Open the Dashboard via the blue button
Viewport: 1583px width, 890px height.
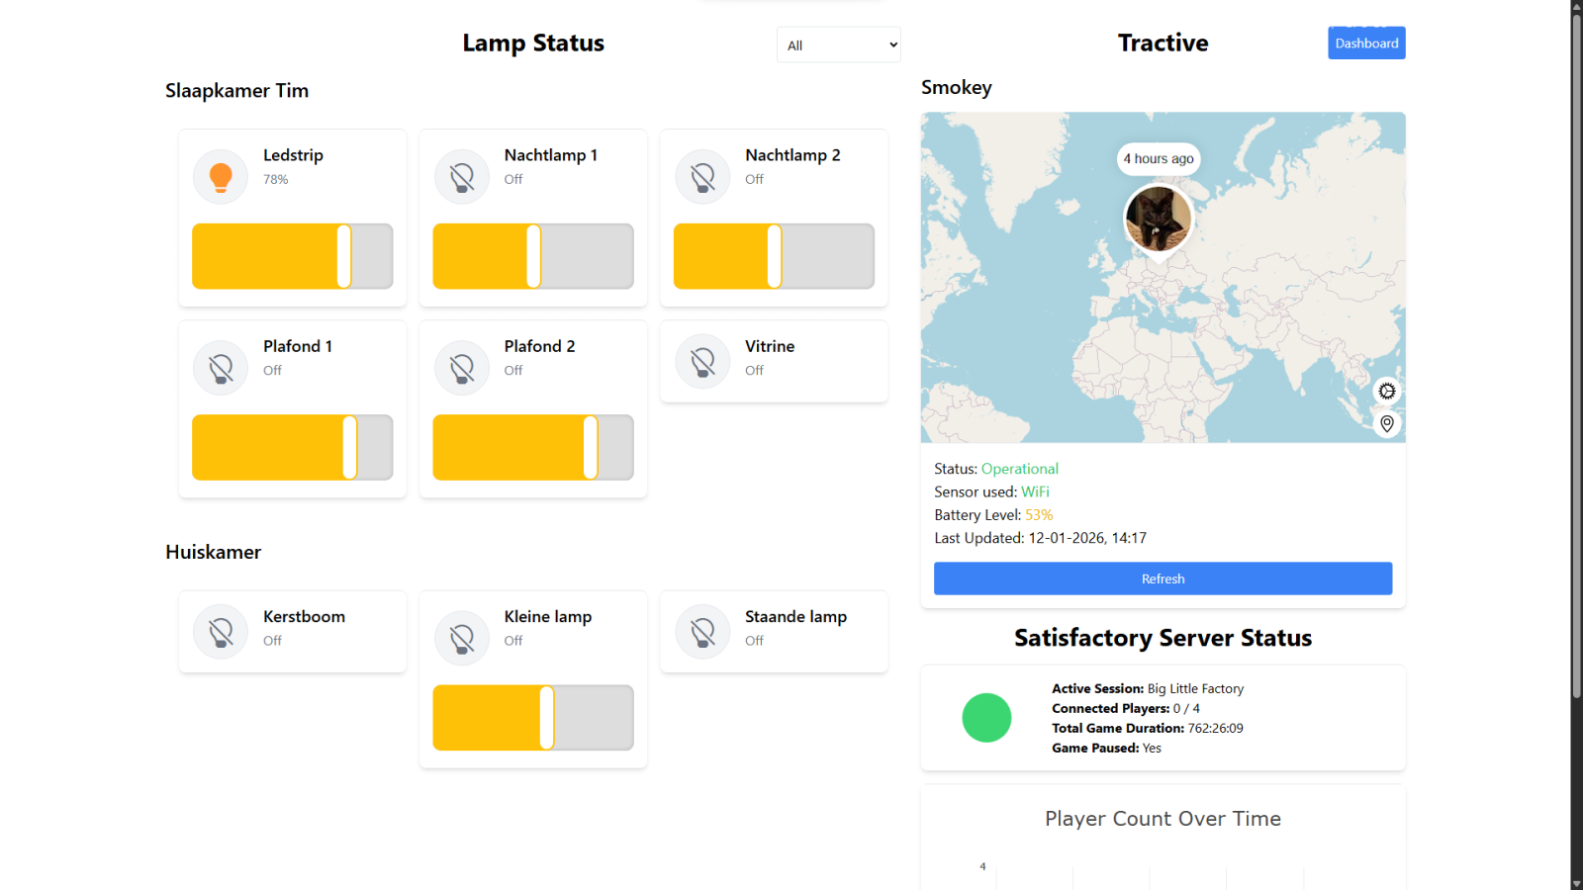click(x=1366, y=43)
